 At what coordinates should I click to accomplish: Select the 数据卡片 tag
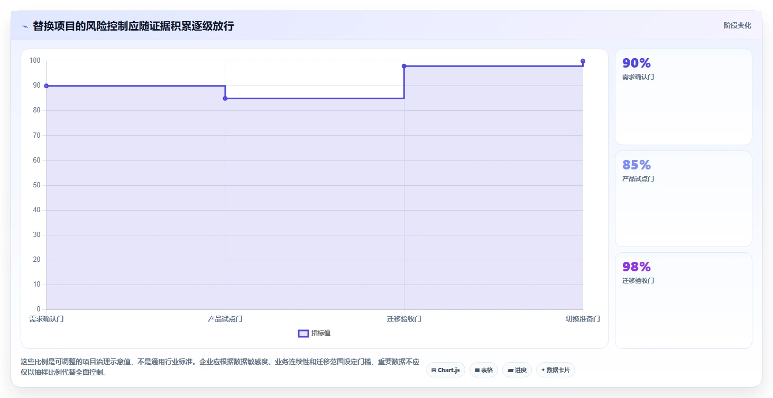pos(555,370)
